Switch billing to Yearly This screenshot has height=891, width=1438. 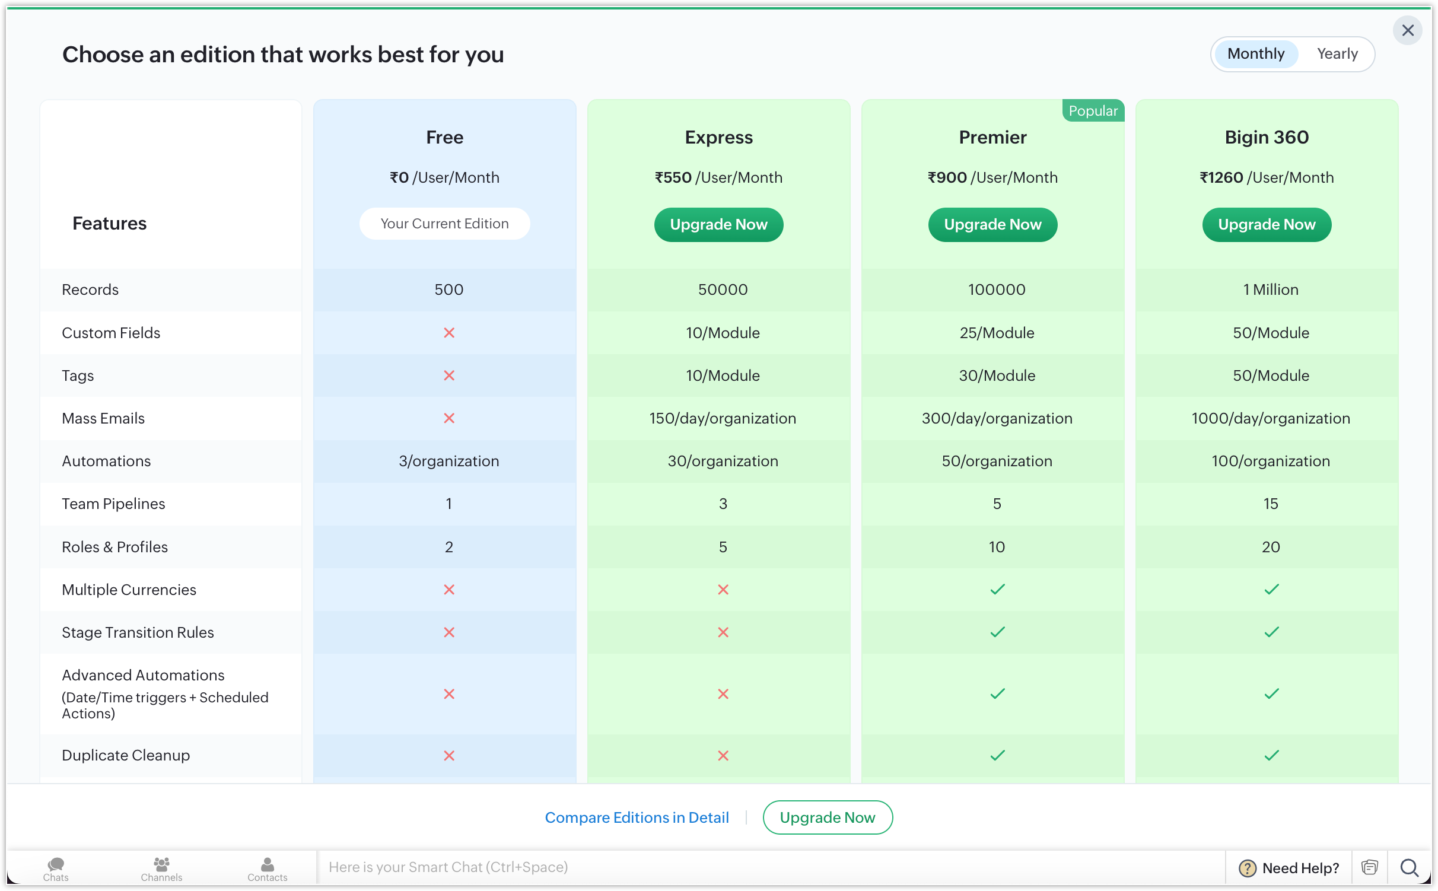tap(1337, 54)
